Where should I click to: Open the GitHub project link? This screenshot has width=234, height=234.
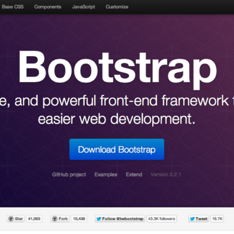pos(69,174)
